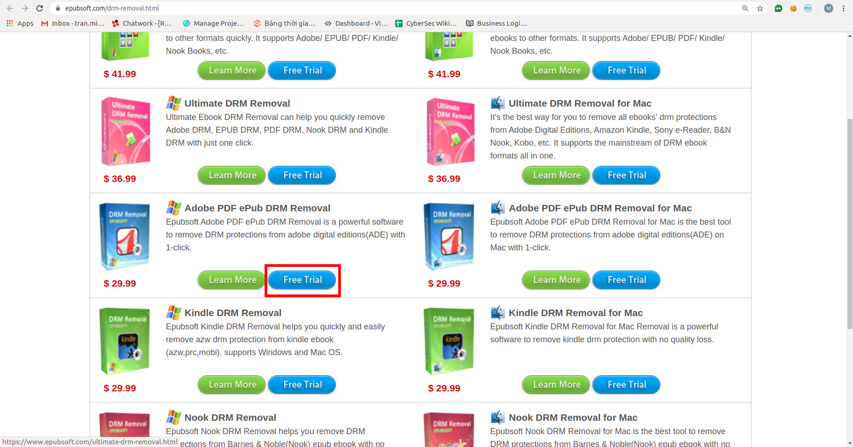Reload the page with the refresh icon
This screenshot has height=447, width=853.
coord(40,8)
